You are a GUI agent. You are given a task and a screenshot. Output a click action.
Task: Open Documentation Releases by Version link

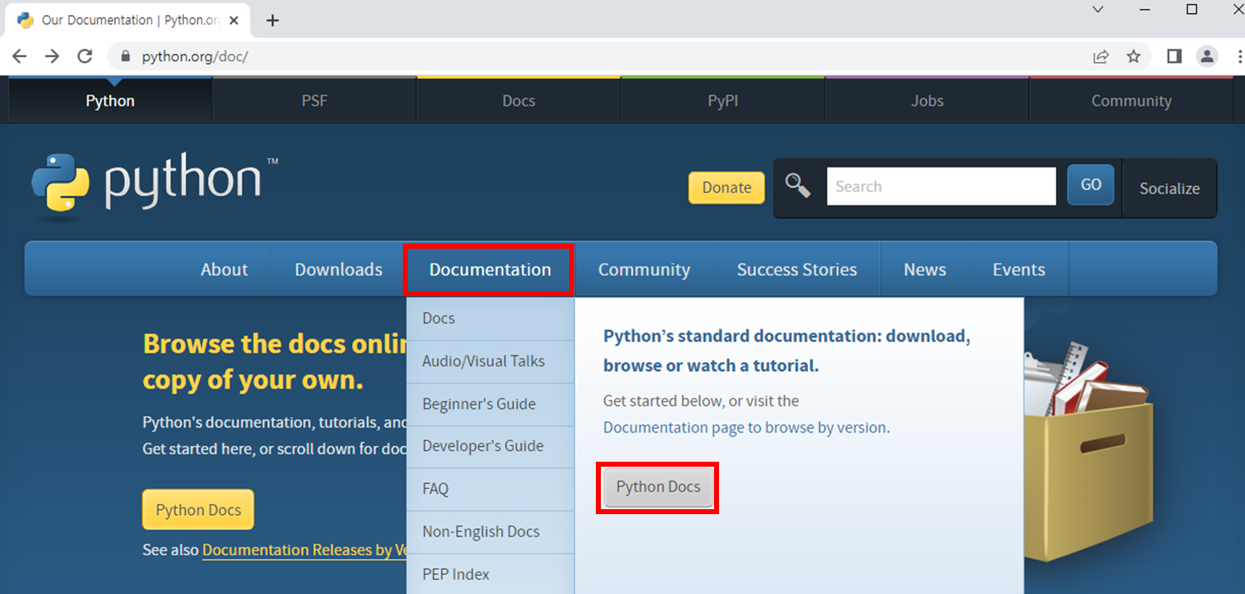click(305, 550)
